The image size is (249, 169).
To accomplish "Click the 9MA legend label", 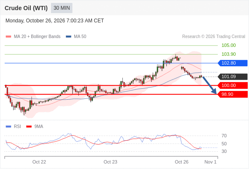I will pos(39,127).
